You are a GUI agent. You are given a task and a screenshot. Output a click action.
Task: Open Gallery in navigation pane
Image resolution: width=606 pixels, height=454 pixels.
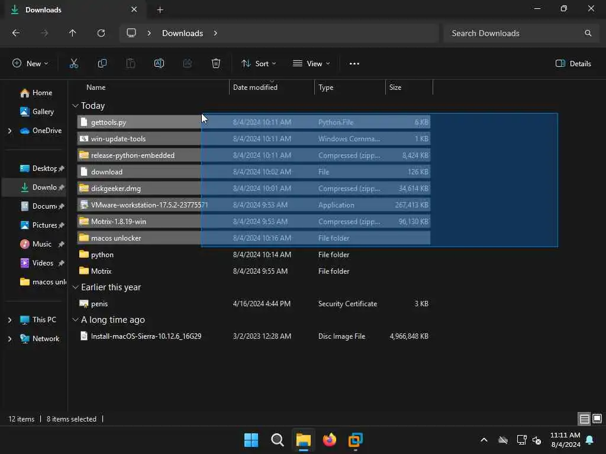tap(37, 112)
